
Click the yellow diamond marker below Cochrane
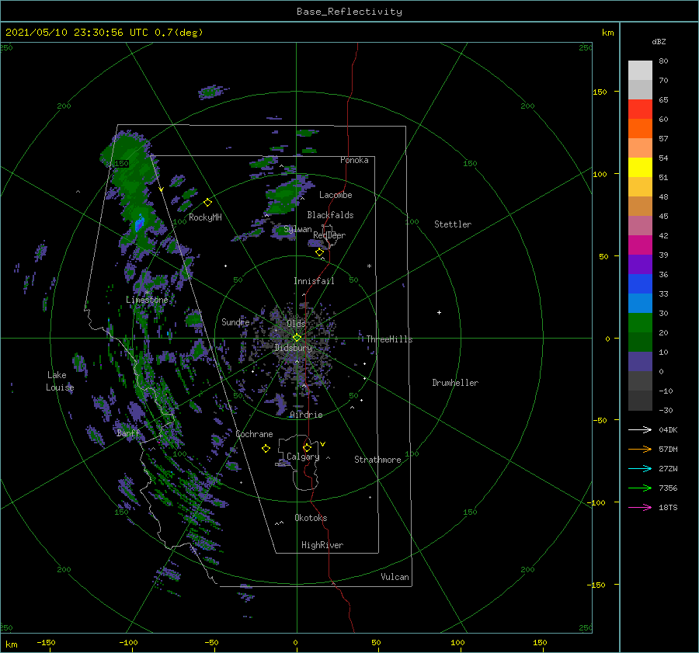[x=266, y=449]
